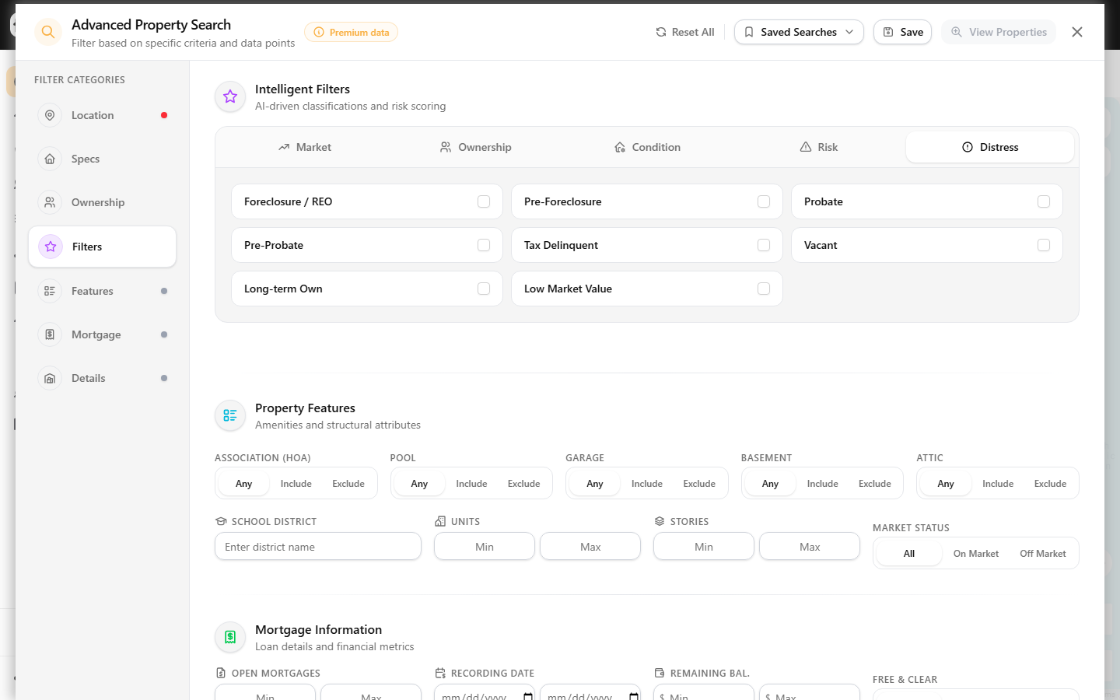This screenshot has height=700, width=1120.
Task: Set Association (HOA) to Include
Action: [x=296, y=484]
